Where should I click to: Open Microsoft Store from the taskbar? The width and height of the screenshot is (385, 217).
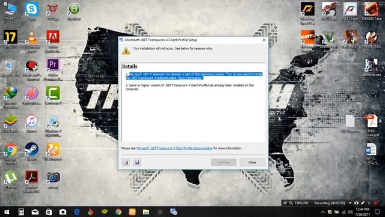coord(49,212)
